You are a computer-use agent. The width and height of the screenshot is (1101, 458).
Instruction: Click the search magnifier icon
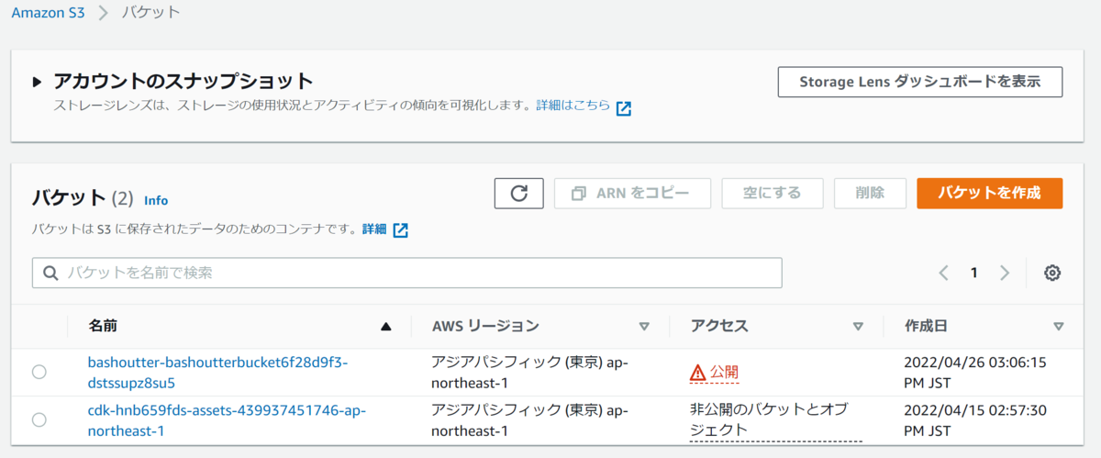pos(51,273)
